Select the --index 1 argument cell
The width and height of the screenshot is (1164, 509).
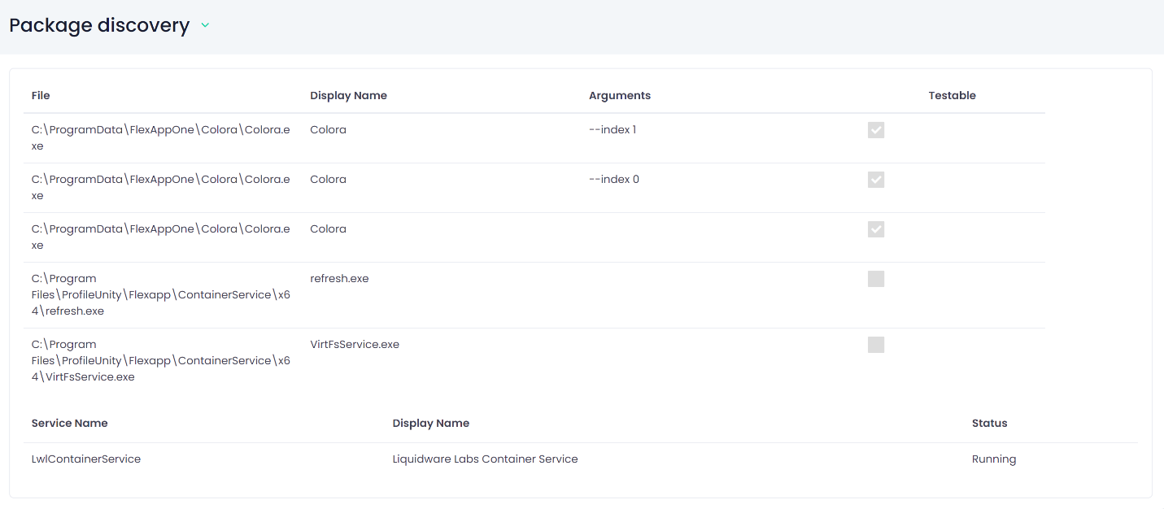[612, 129]
